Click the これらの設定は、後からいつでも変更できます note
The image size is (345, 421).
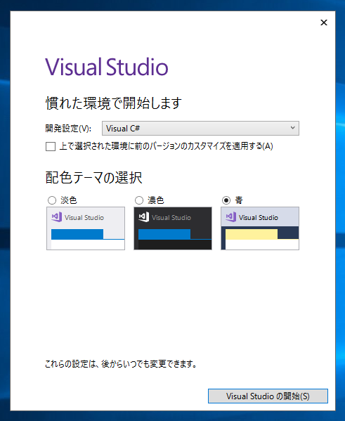121,364
